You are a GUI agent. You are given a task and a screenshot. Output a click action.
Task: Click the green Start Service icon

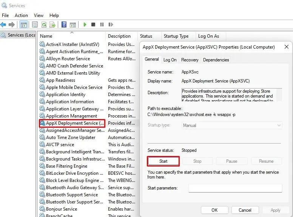pyautogui.click(x=85, y=24)
